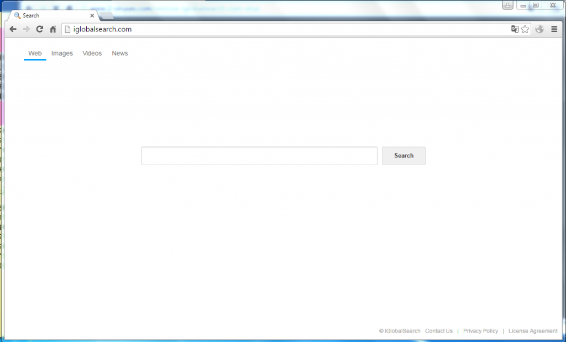Viewport: 566px width, 342px height.
Task: Select the Search browser tab
Action: coord(54,15)
